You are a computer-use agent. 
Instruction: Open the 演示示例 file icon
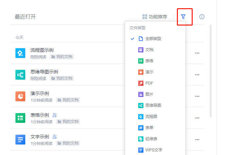point(20,96)
